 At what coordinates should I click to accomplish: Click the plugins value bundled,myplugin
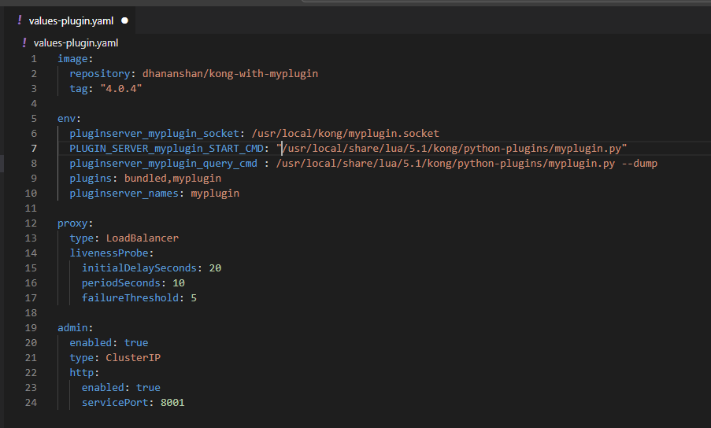[x=172, y=178]
